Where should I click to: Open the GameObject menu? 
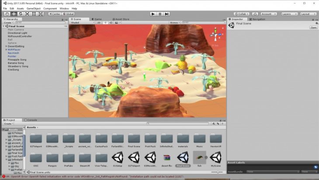click(x=33, y=8)
